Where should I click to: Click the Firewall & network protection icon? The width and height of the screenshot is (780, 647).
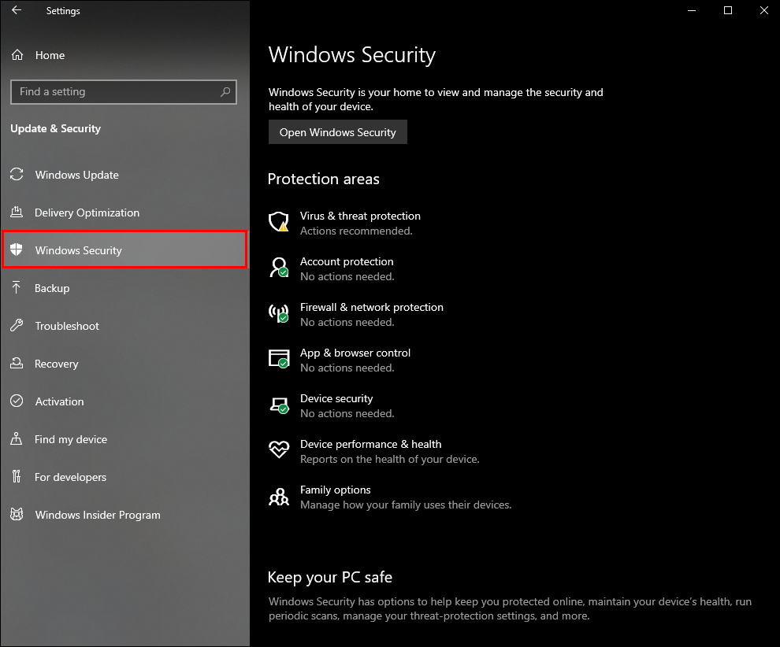(x=279, y=313)
